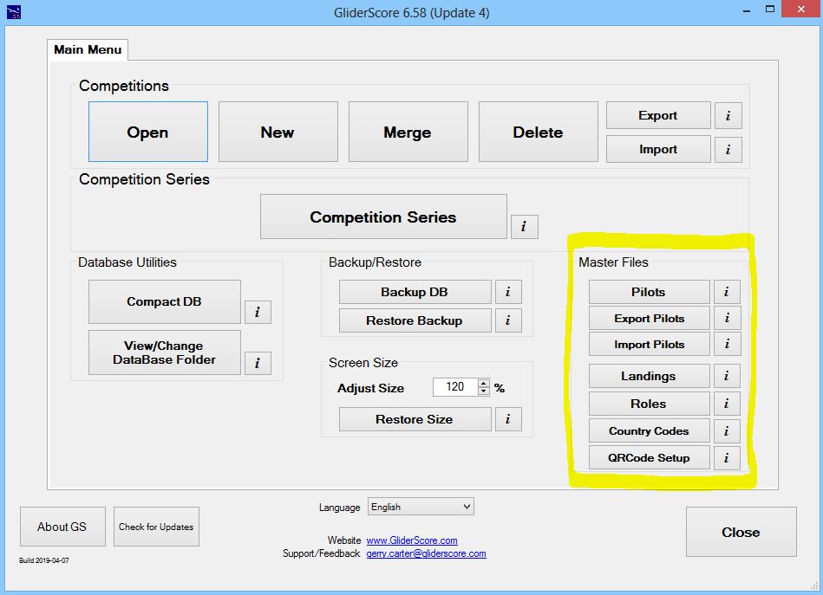The height and width of the screenshot is (595, 823).
Task: Open the www.GliderScore.com website link
Action: 412,540
